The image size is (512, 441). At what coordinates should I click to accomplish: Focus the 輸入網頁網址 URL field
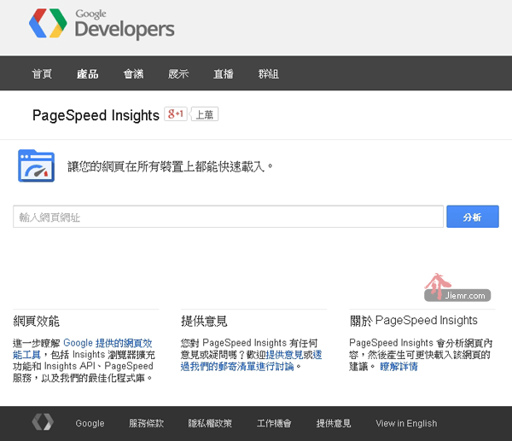tap(228, 217)
